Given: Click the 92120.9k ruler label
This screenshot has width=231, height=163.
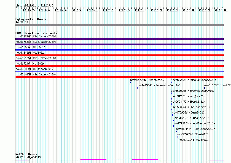Looking at the screenshot, I should 220,10.
